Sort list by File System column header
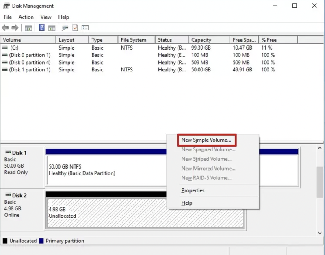Screen dimensions: 325x255 point(133,40)
